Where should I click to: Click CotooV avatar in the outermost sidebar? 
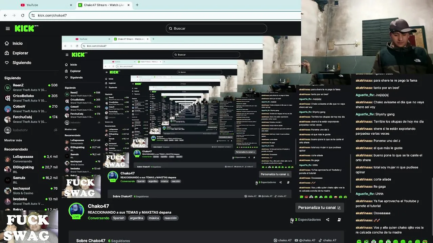point(7,109)
